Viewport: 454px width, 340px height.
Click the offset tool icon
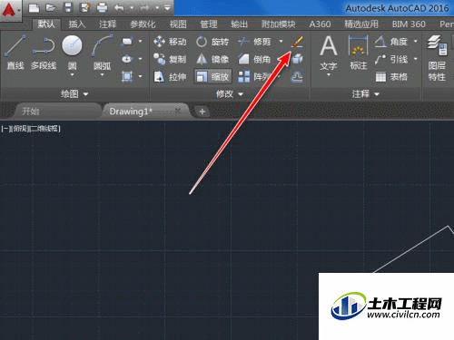tap(297, 77)
